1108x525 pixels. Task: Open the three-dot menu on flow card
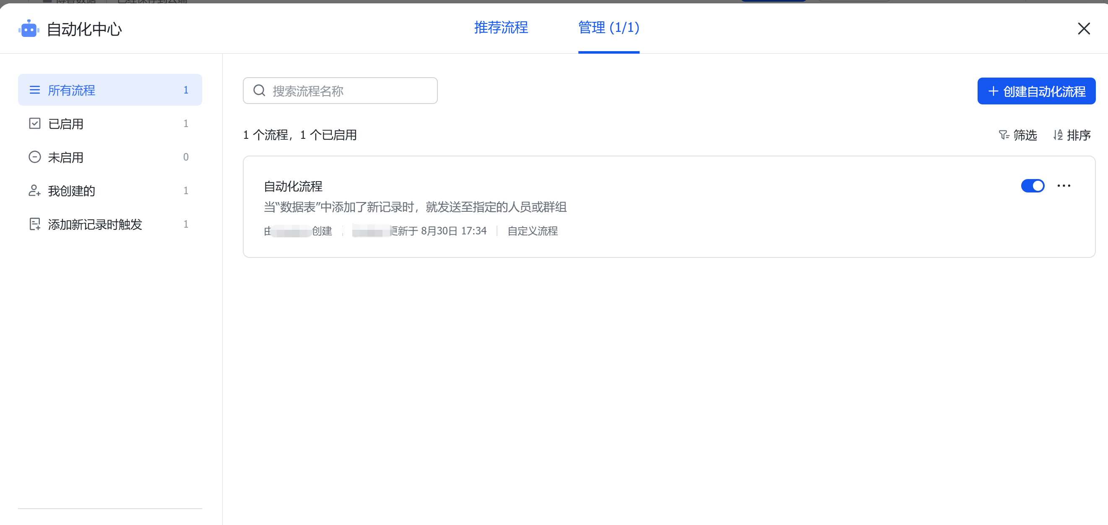(1064, 186)
